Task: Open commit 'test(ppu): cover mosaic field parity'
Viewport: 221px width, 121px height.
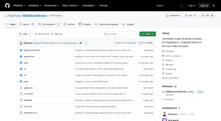Action: click(x=91, y=82)
